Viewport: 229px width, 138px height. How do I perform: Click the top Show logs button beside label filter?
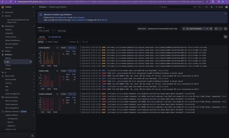(62, 31)
